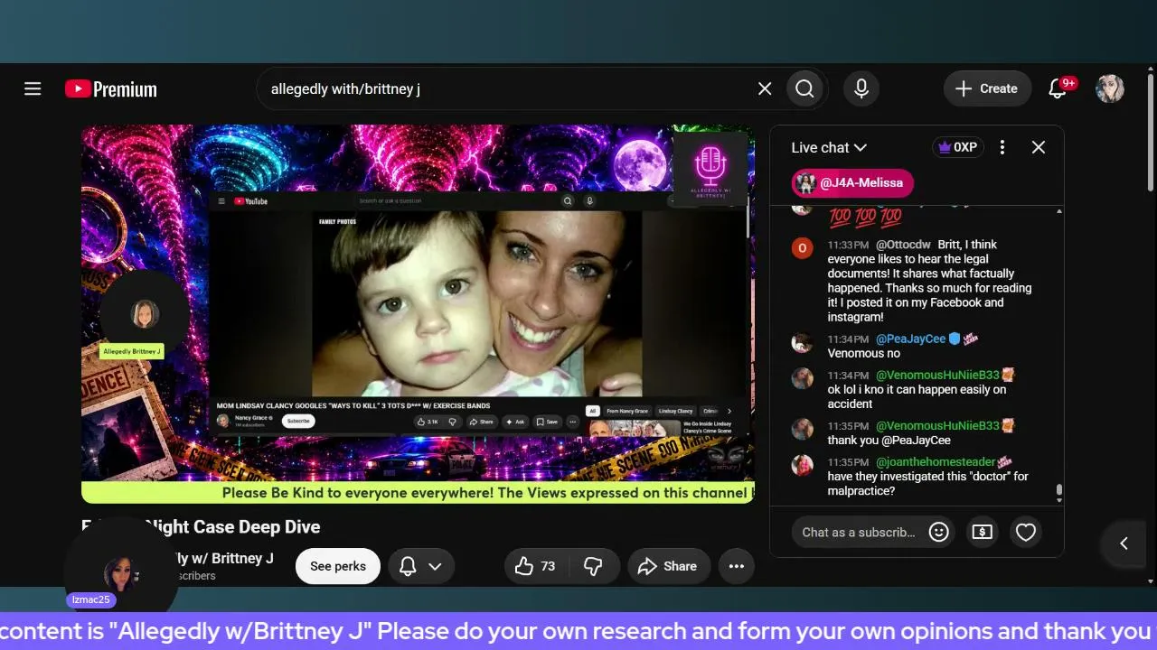1157x650 pixels.
Task: Click @joanthehomesteader's username in chat
Action: pos(936,462)
